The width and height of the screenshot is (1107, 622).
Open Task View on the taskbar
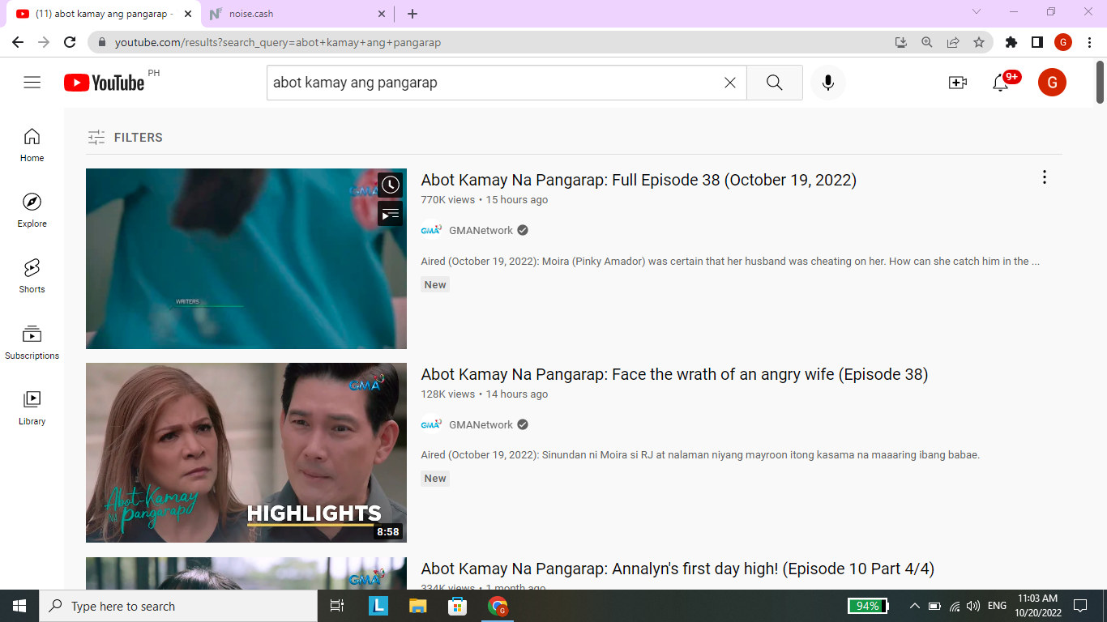coord(337,606)
